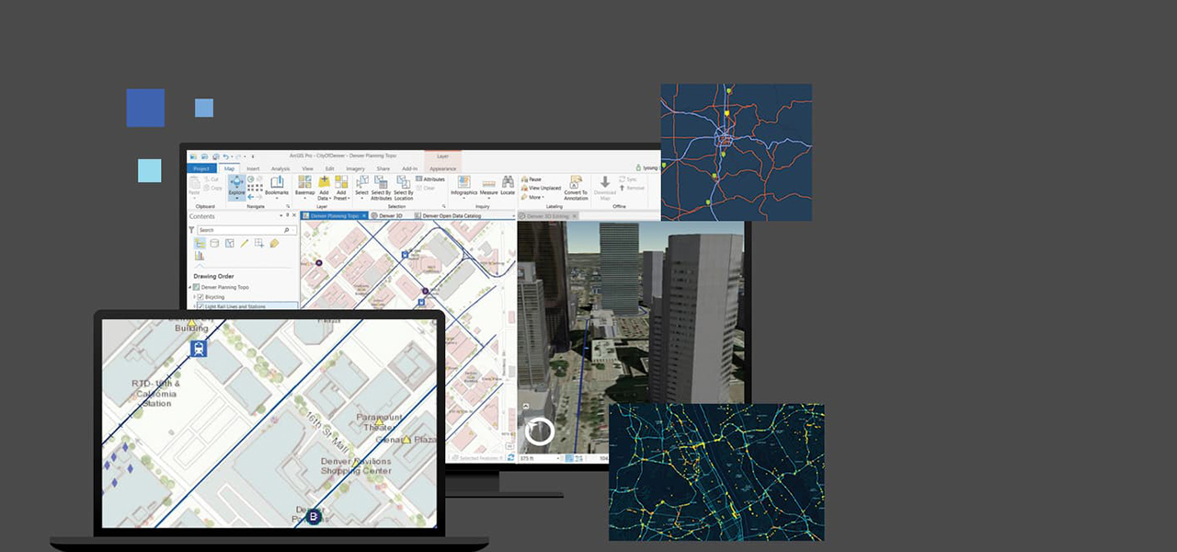Viewport: 1177px width, 552px height.
Task: Click the Paste clipboard icon
Action: 194,184
